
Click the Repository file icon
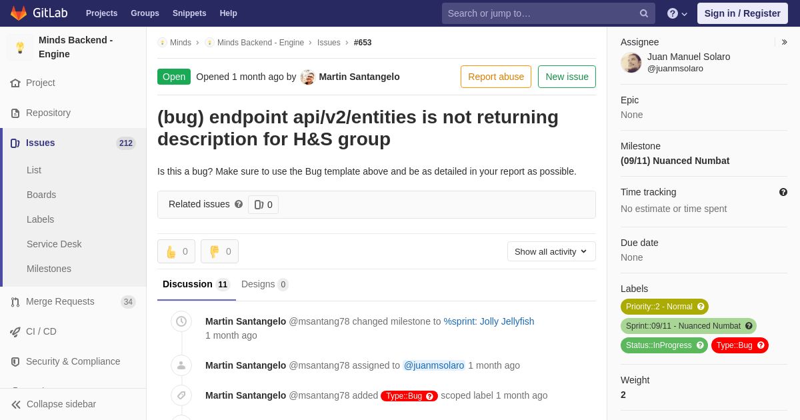(15, 113)
